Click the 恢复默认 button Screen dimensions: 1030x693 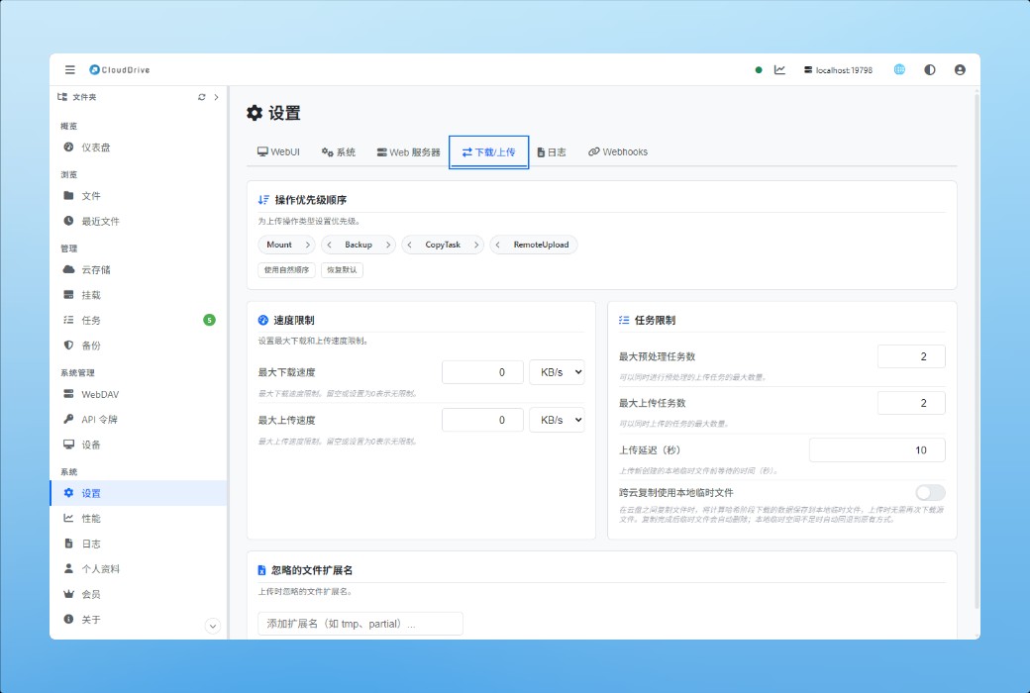(343, 270)
